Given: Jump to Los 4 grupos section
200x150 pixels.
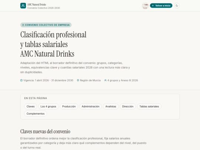Looking at the screenshot, I should 49,107.
